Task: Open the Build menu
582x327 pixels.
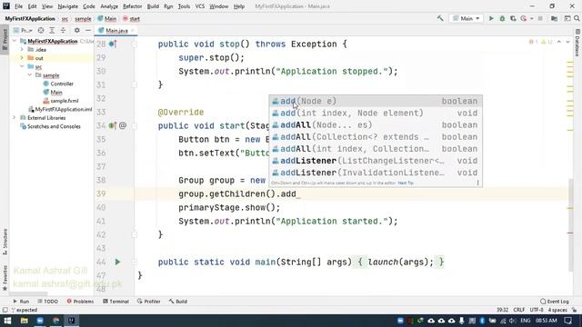Action: tap(153, 6)
